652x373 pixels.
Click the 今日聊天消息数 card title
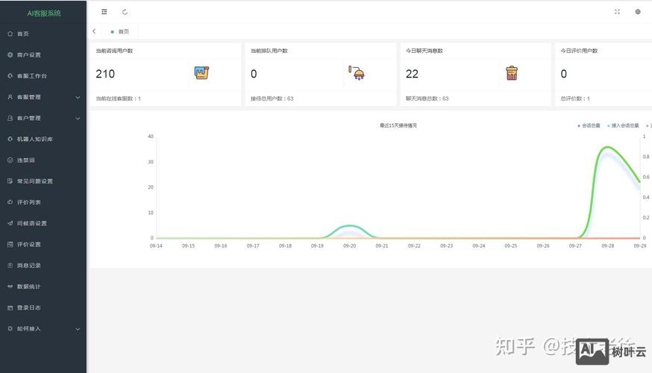click(x=424, y=51)
